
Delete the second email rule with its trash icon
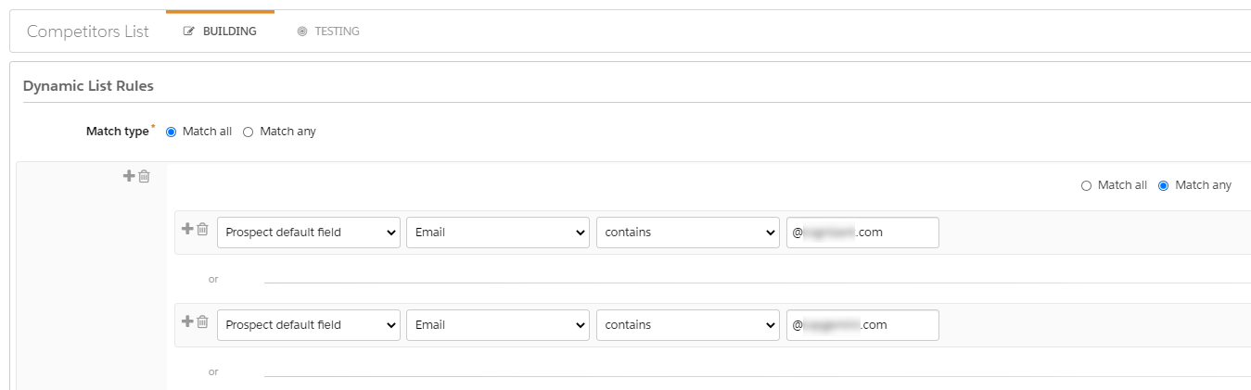(202, 321)
